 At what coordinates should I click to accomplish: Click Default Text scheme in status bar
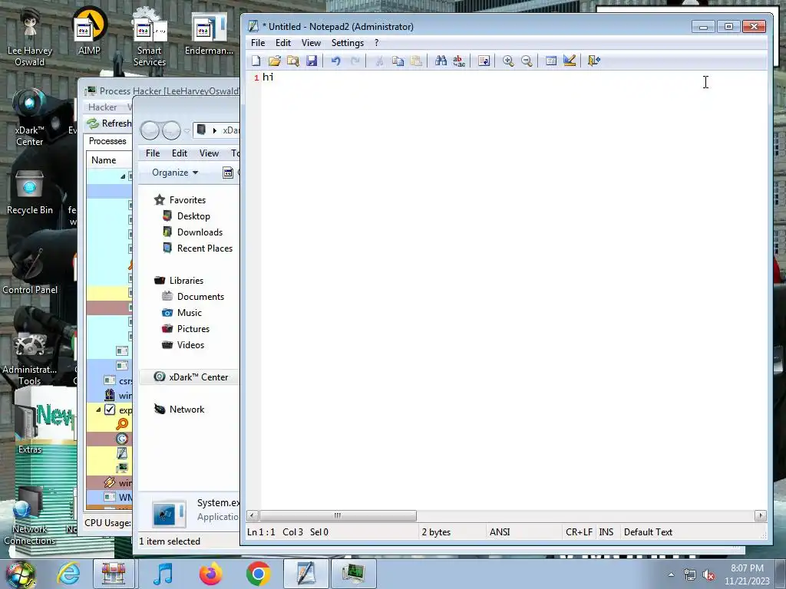point(648,532)
